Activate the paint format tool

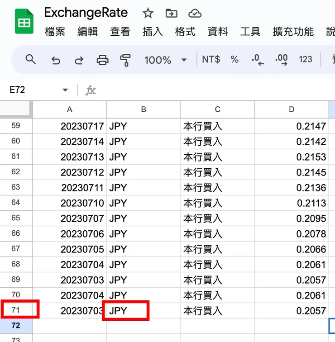pyautogui.click(x=125, y=60)
